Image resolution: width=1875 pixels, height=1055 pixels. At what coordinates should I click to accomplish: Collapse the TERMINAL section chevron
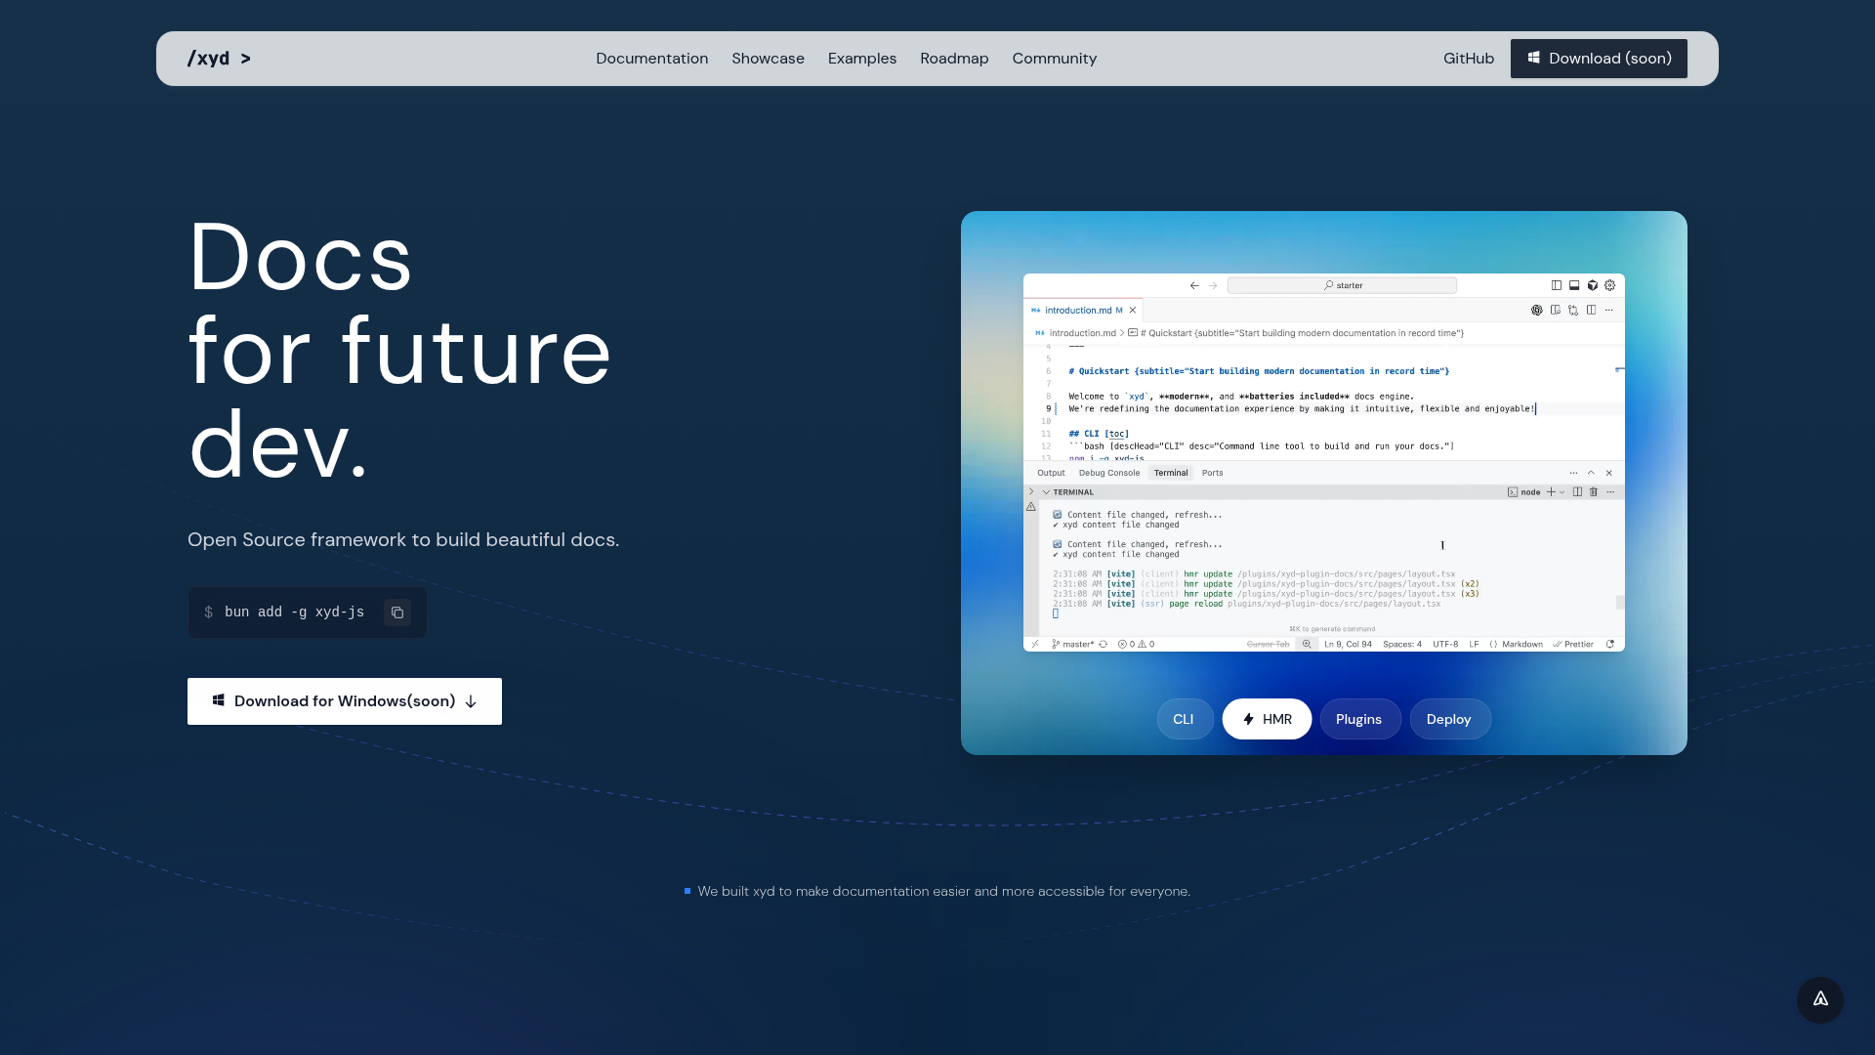[x=1046, y=492]
